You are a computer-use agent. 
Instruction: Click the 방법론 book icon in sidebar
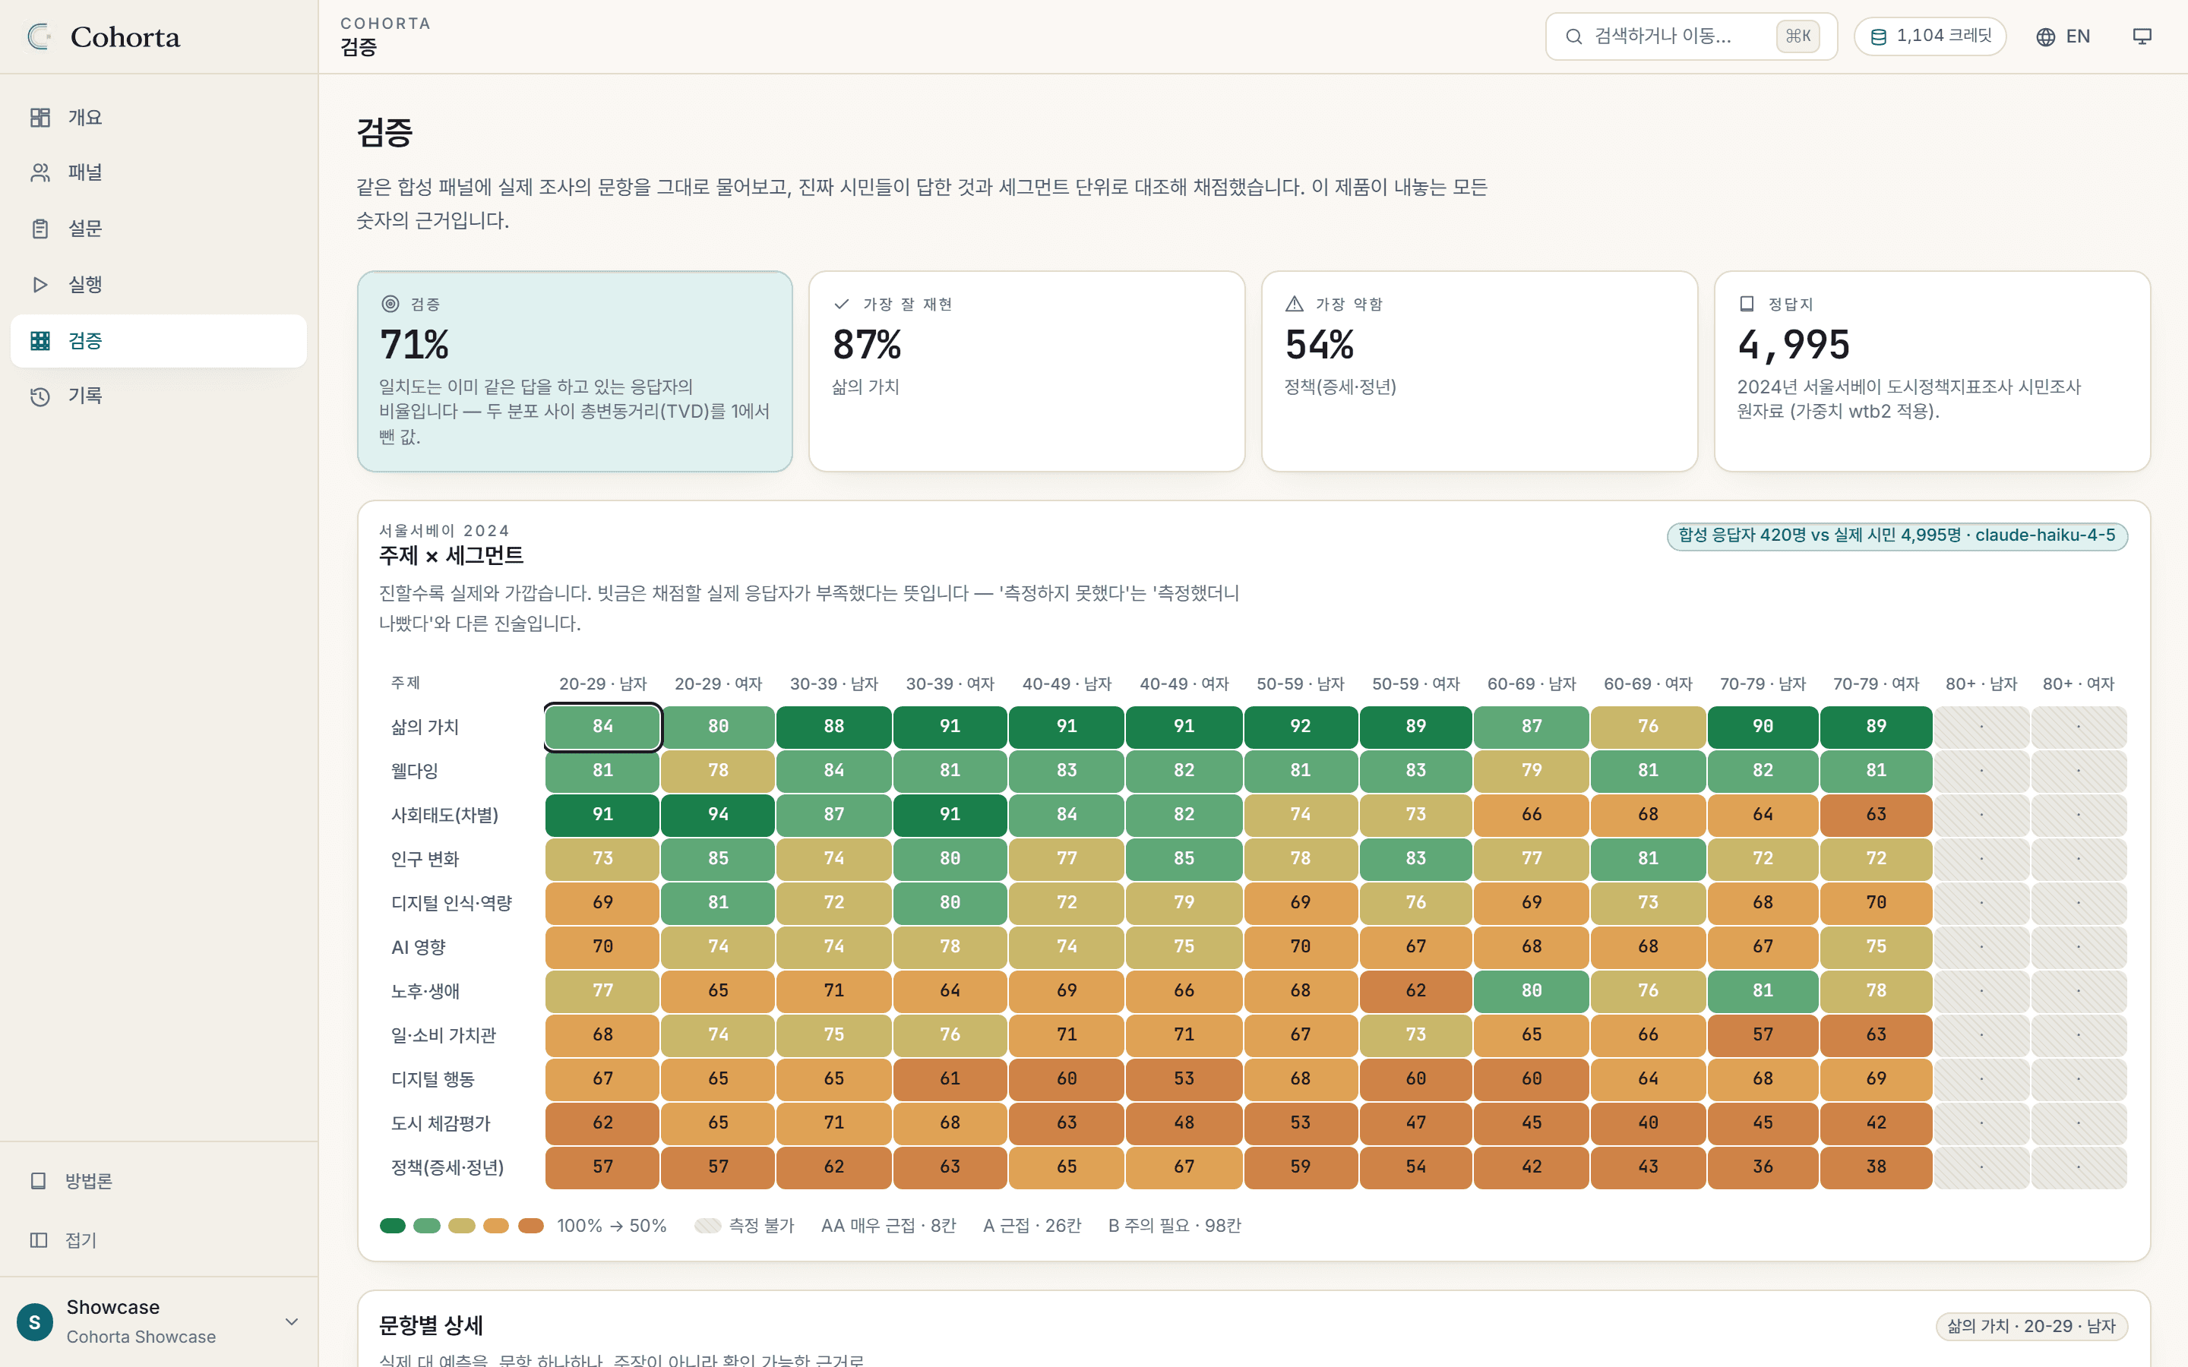click(x=38, y=1181)
